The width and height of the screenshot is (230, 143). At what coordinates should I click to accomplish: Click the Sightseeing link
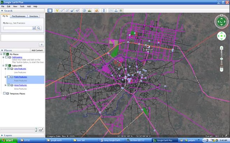click(17, 57)
